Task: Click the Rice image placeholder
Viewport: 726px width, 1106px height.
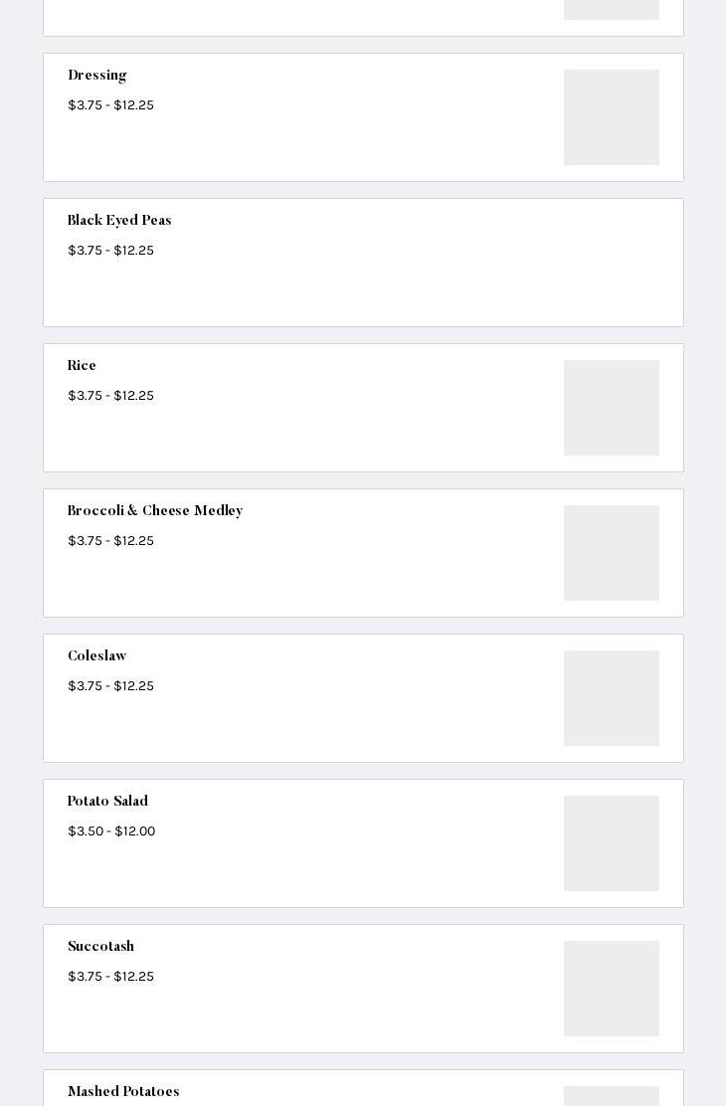Action: [611, 408]
